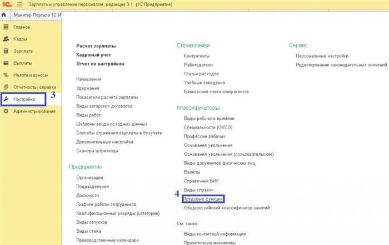Open the Зарплата section
Image resolution: width=389 pixels, height=245 pixels.
point(23,51)
